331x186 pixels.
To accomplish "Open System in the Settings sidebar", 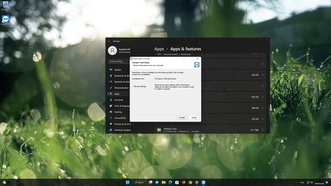I will (x=118, y=70).
